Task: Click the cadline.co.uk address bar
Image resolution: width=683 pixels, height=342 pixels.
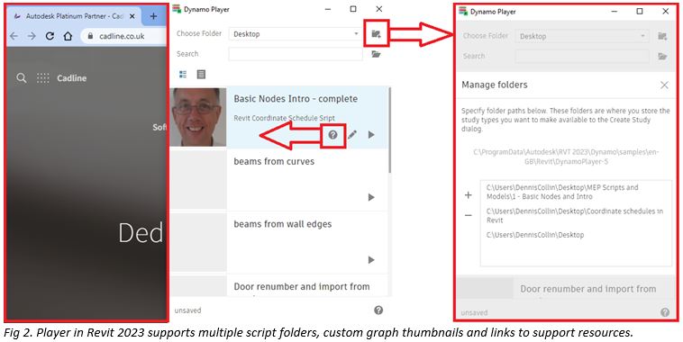Action: [x=124, y=36]
